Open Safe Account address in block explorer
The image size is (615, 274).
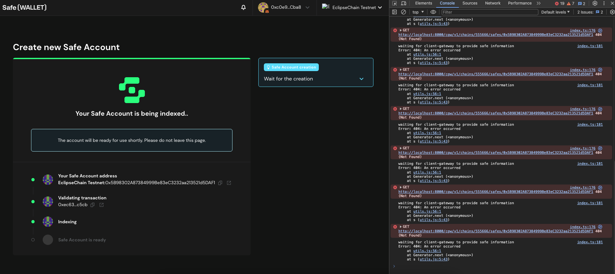229,183
